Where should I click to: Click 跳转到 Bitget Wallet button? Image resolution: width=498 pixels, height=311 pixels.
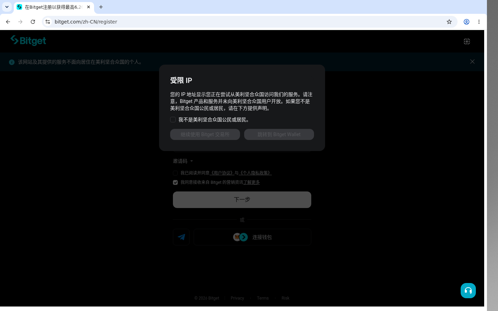point(279,134)
